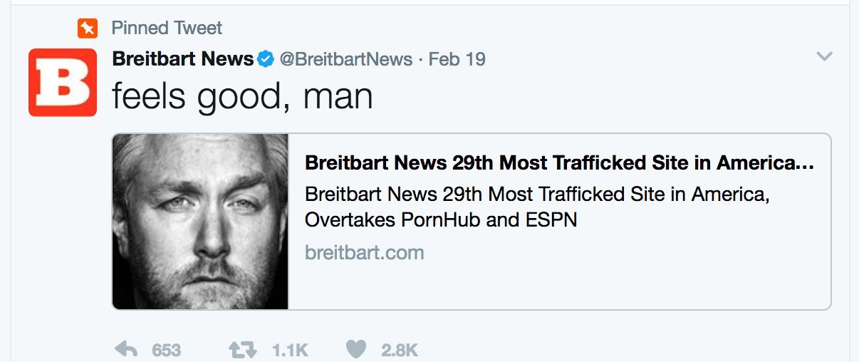Click the 'Overtakes PornHub and ESPN' text line
859x362 pixels.
pyautogui.click(x=441, y=219)
